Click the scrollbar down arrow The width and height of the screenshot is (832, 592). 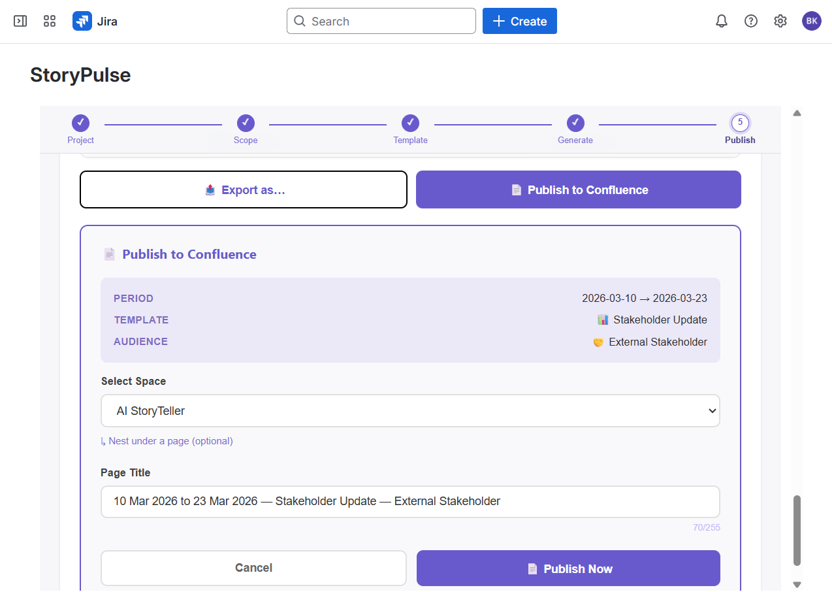pyautogui.click(x=797, y=585)
